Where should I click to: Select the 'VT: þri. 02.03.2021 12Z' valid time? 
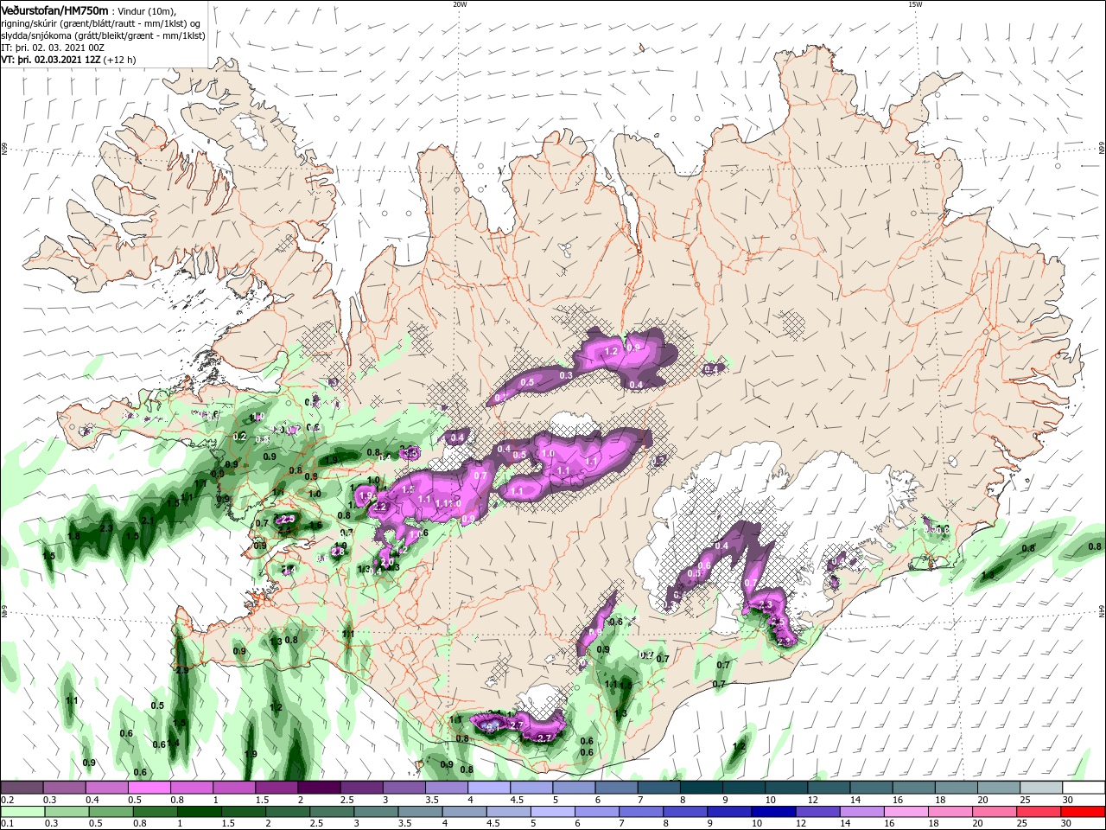[x=51, y=61]
